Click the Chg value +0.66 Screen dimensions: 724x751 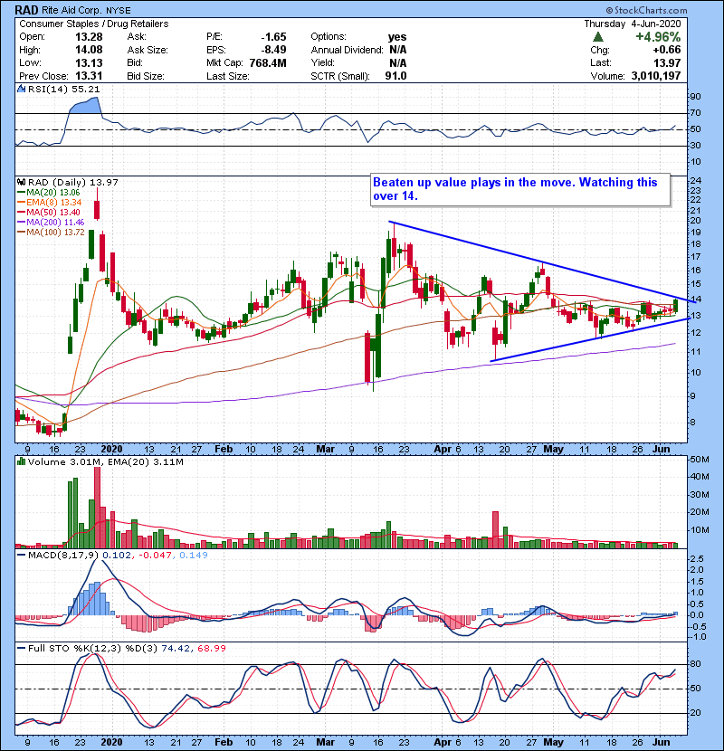click(x=666, y=50)
